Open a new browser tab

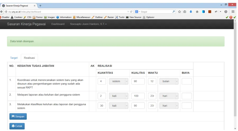(x=40, y=6)
